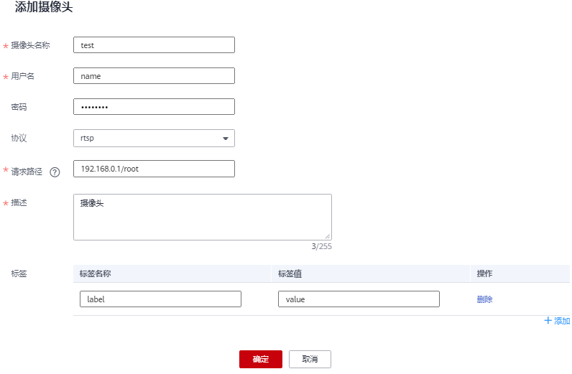Viewport: 572px width, 374px height.
Task: Click the help icon next to 请求路径
Action: coord(55,172)
